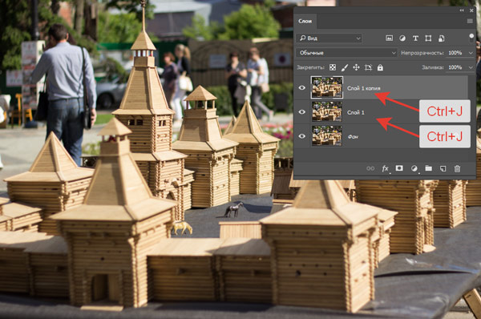Lock layer position move icon
481x319 pixels.
coord(356,67)
